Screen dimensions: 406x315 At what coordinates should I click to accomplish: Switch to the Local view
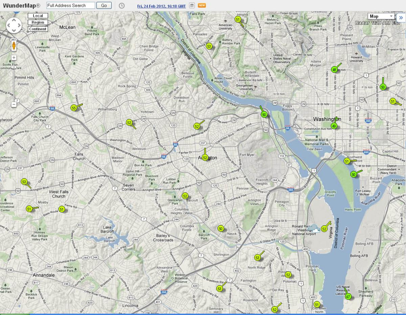38,16
